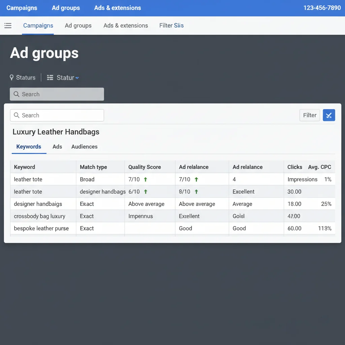Select the bespoke leather purse keyword

click(x=41, y=228)
